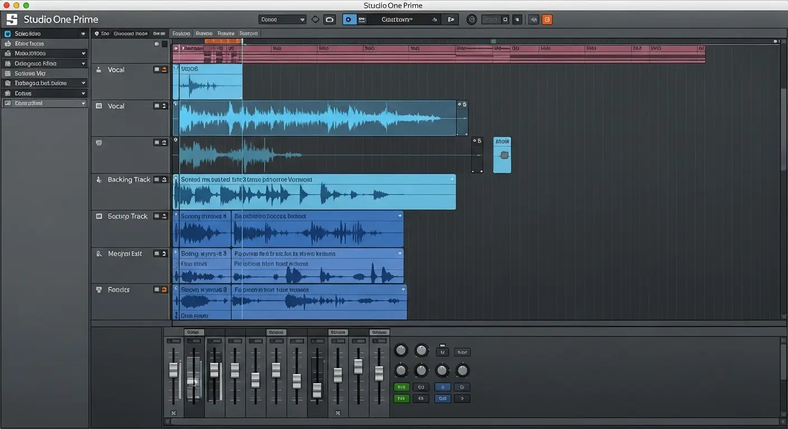Click the dark button labeled 2 in mixer panel
The width and height of the screenshot is (788, 429).
462,399
